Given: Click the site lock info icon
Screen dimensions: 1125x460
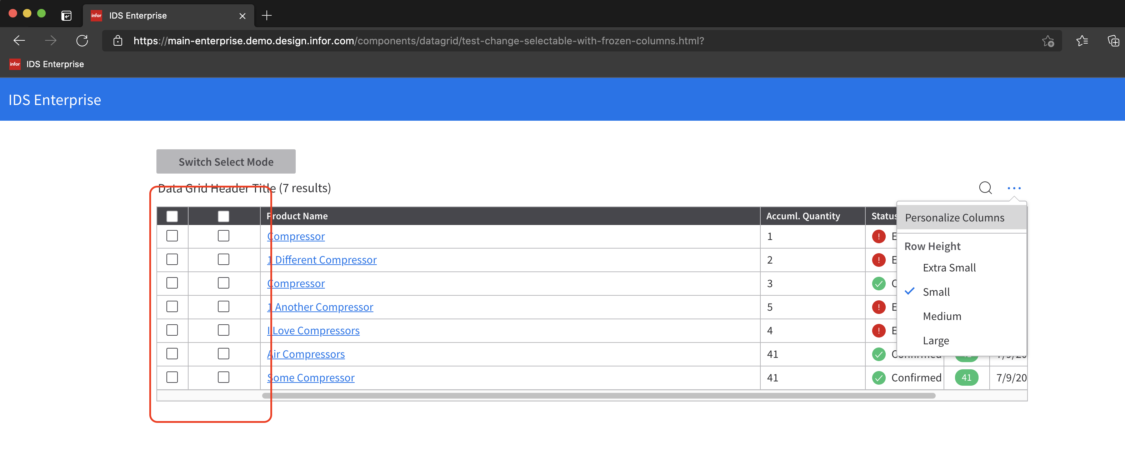Looking at the screenshot, I should click(117, 41).
